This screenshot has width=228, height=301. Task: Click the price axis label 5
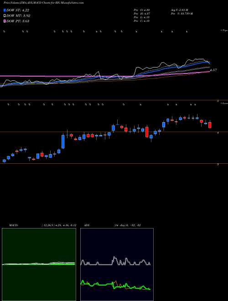218,101
